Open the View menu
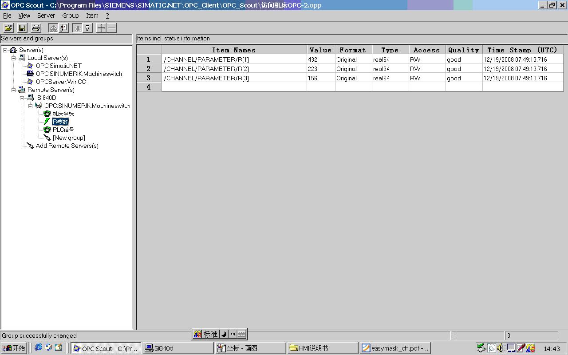Screen dimensions: 568x355 click(24, 16)
